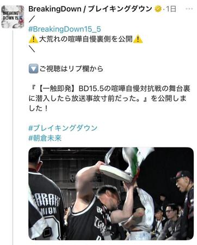The image size is (197, 245).
Task: Click the 大荒れの喧嘩自慢裏側を公開 headline text
Action: (x=86, y=39)
